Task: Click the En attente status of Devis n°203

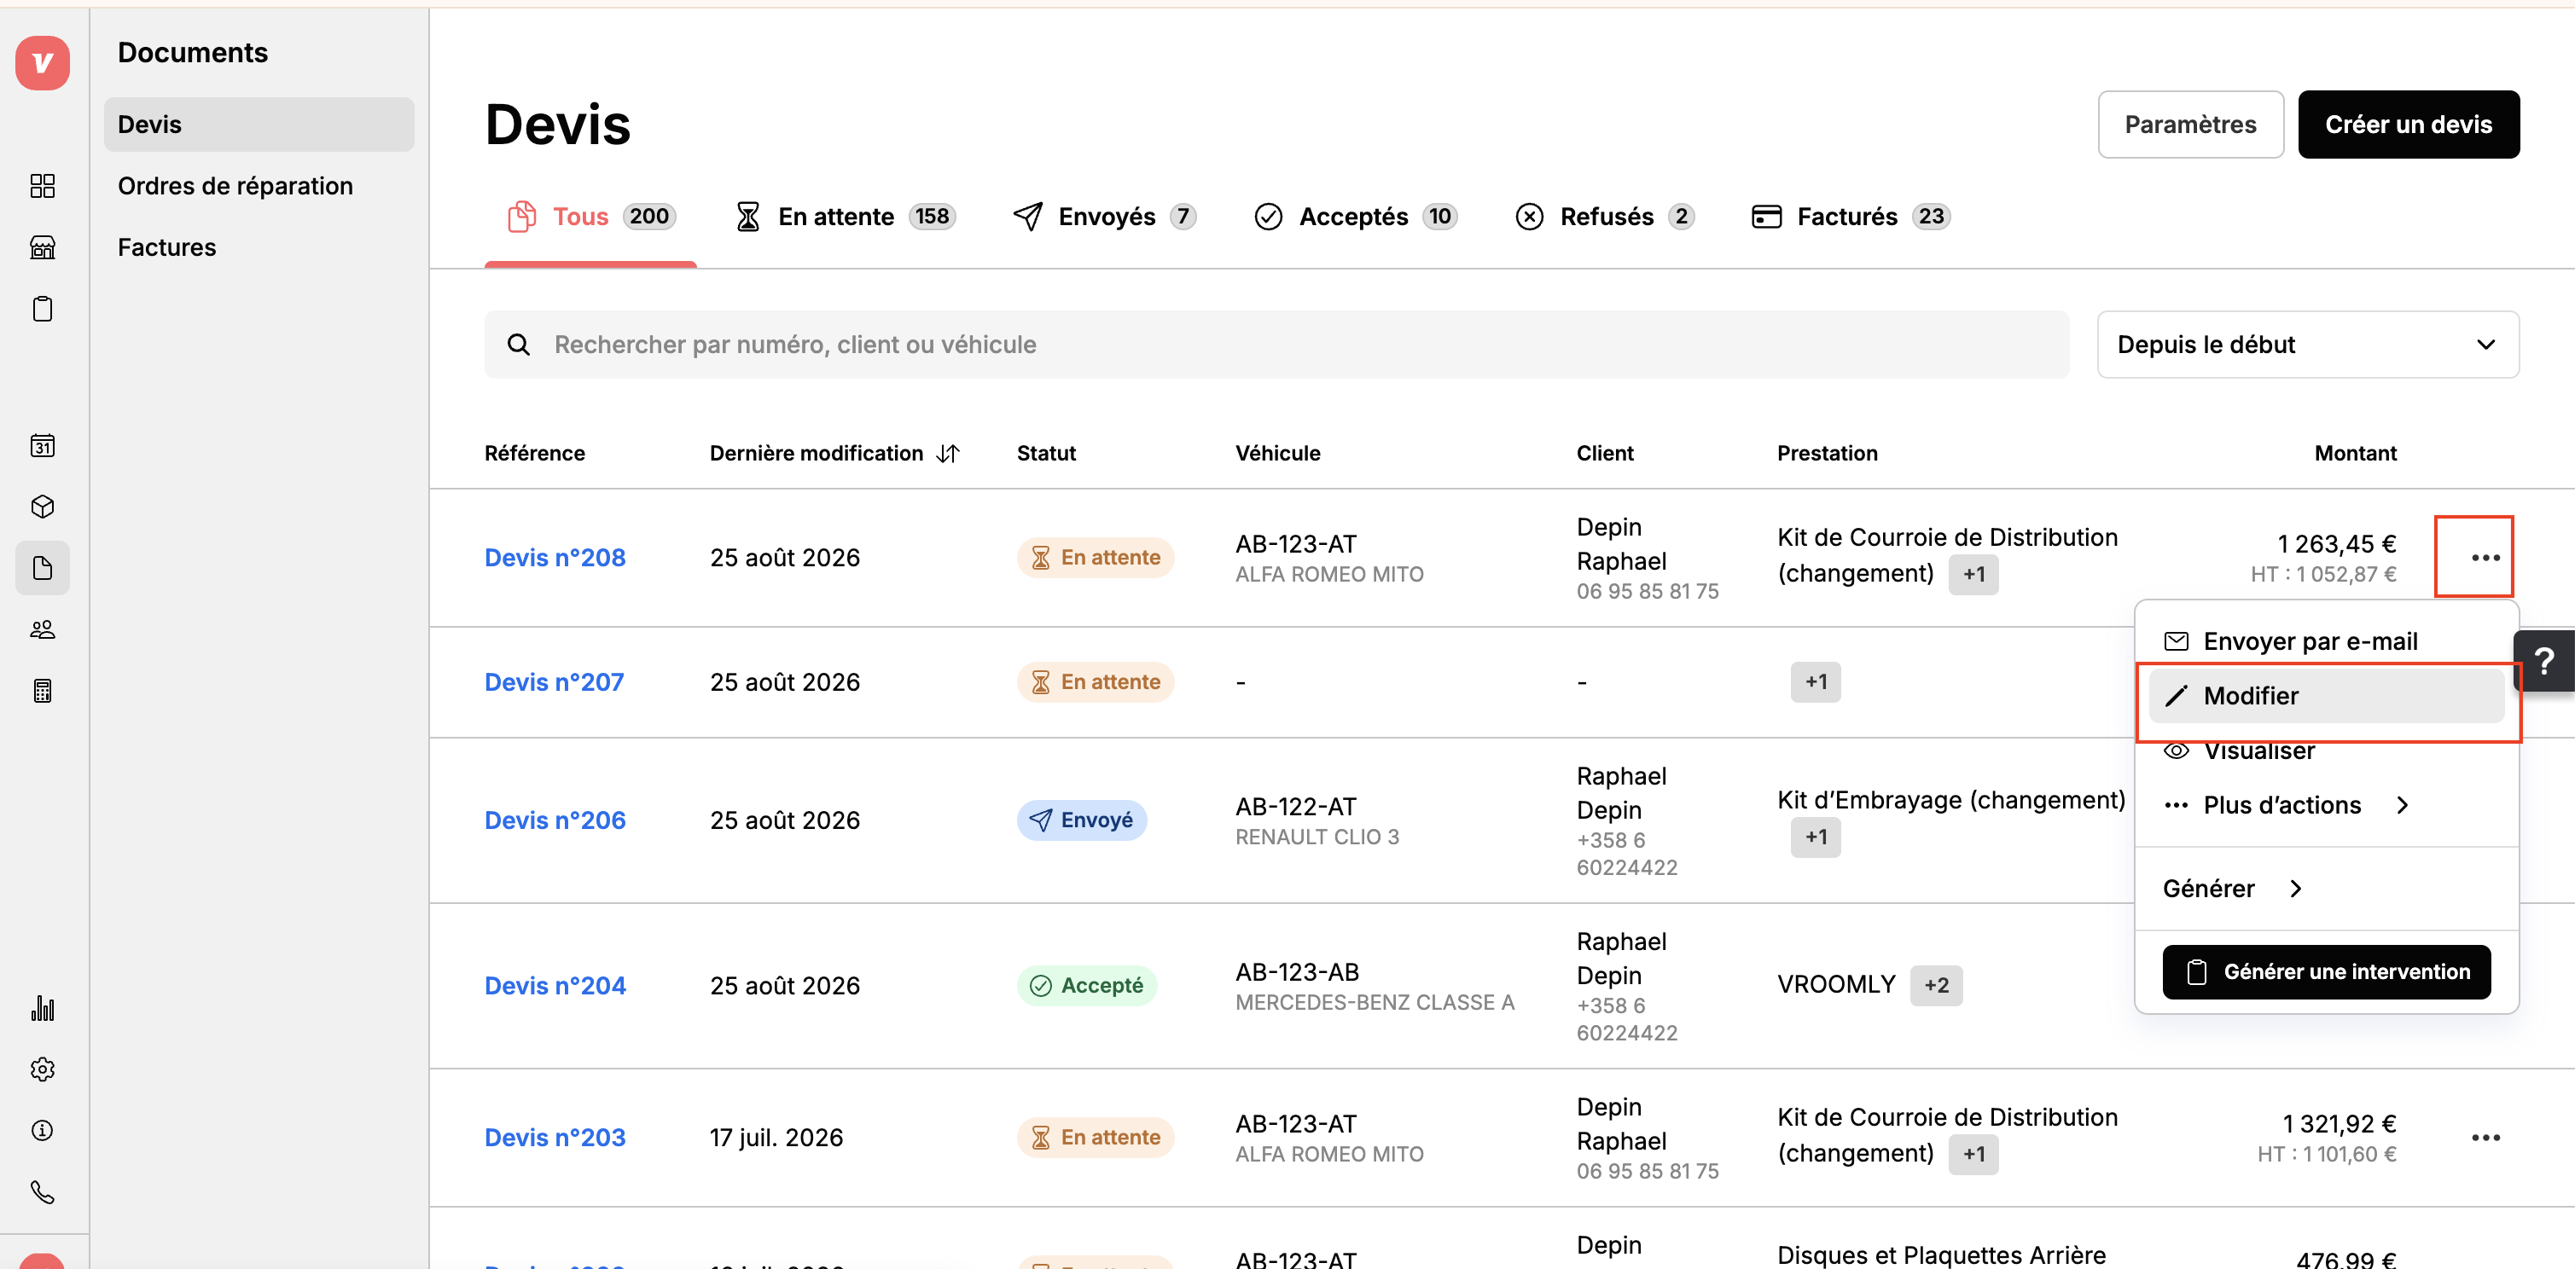Action: pos(1096,1139)
